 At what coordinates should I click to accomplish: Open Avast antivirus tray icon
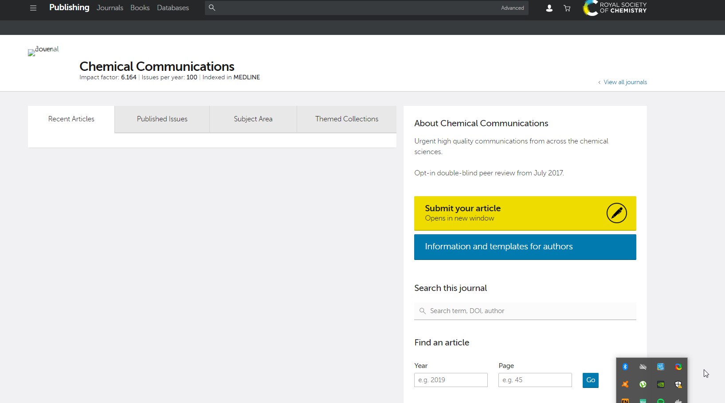click(x=625, y=384)
